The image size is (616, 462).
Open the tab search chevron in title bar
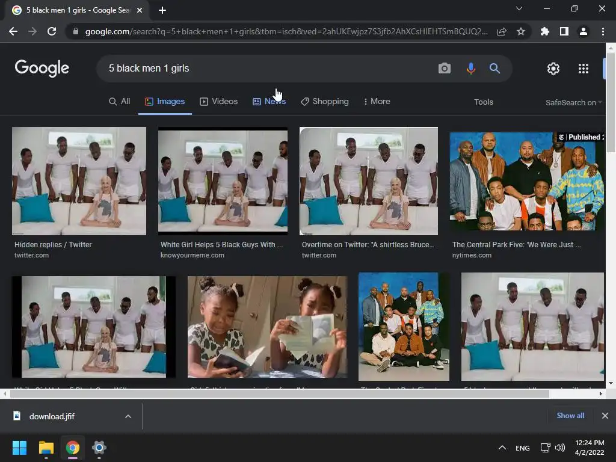click(519, 8)
